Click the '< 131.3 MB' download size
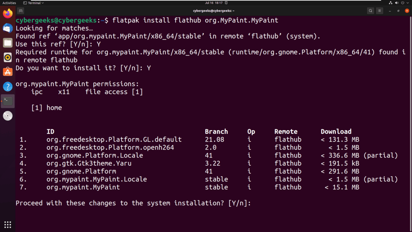 (340, 140)
